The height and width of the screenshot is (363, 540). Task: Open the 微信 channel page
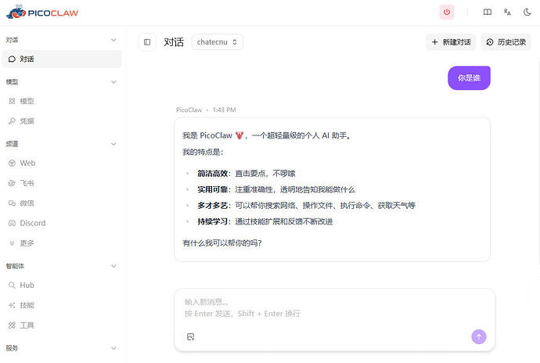[62, 203]
